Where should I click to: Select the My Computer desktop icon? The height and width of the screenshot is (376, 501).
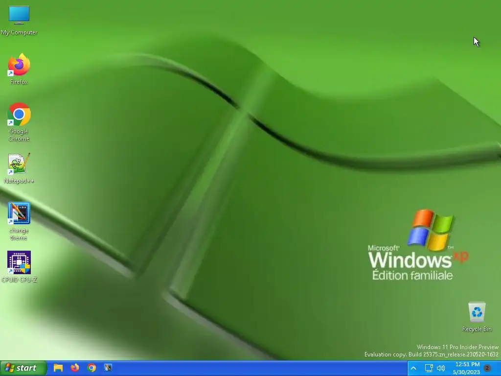click(x=19, y=21)
